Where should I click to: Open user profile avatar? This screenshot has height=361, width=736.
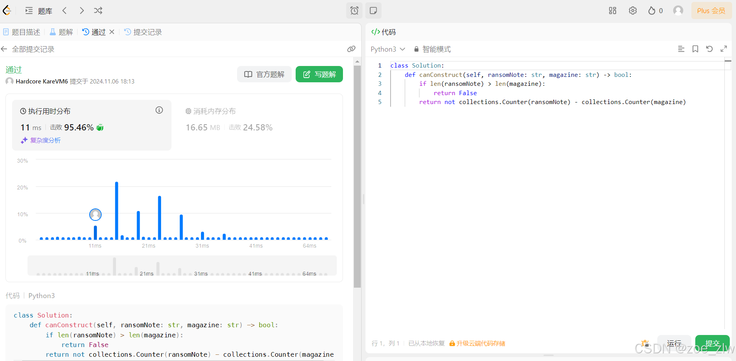[x=678, y=10]
